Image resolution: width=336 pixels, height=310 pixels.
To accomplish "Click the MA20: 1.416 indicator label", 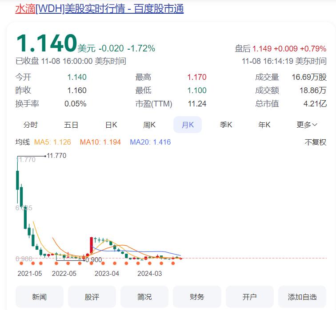I will tap(150, 142).
